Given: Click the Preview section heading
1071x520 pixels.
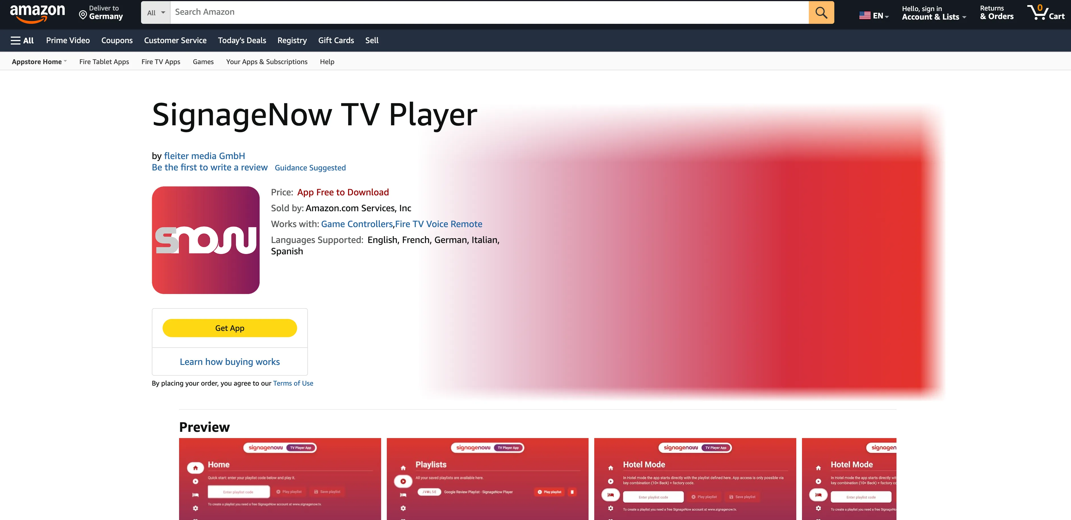Looking at the screenshot, I should pyautogui.click(x=204, y=427).
